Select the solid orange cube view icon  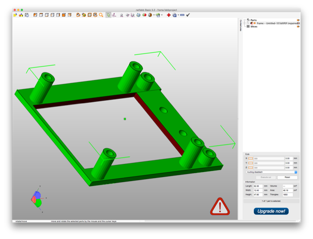(x=64, y=15)
